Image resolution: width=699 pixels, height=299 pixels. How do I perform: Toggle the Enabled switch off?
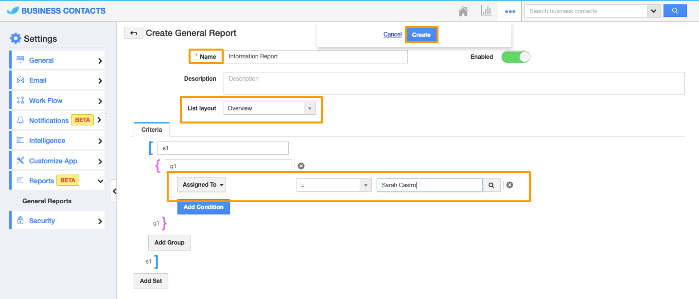(x=515, y=57)
